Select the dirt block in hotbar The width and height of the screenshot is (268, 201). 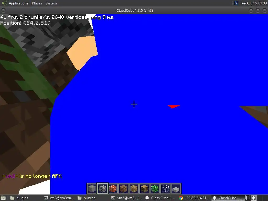click(x=124, y=189)
